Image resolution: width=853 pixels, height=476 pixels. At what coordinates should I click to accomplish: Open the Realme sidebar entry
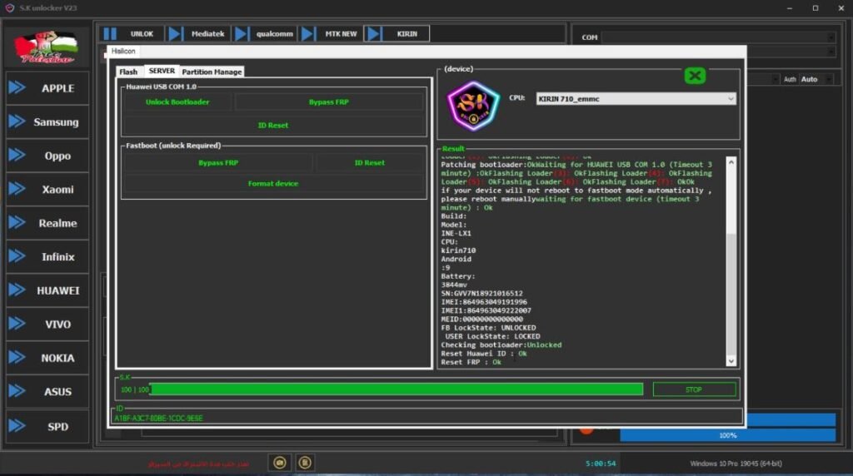point(47,223)
